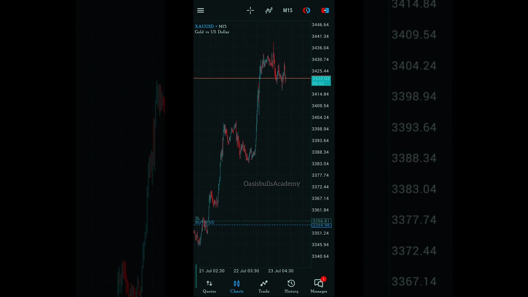528x297 pixels.
Task: Switch to the History tab
Action: pyautogui.click(x=291, y=286)
